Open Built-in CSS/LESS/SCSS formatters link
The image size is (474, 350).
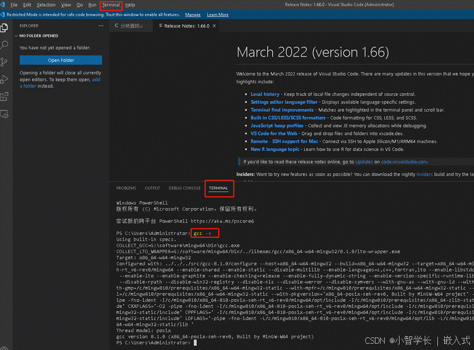coord(288,118)
